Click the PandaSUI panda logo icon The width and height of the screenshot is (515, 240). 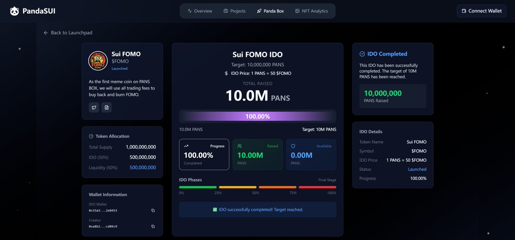(15, 11)
